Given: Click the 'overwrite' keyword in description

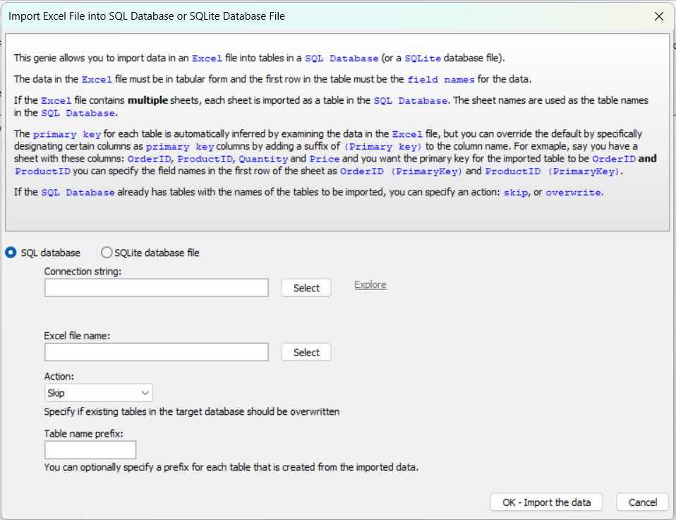Looking at the screenshot, I should coord(573,193).
